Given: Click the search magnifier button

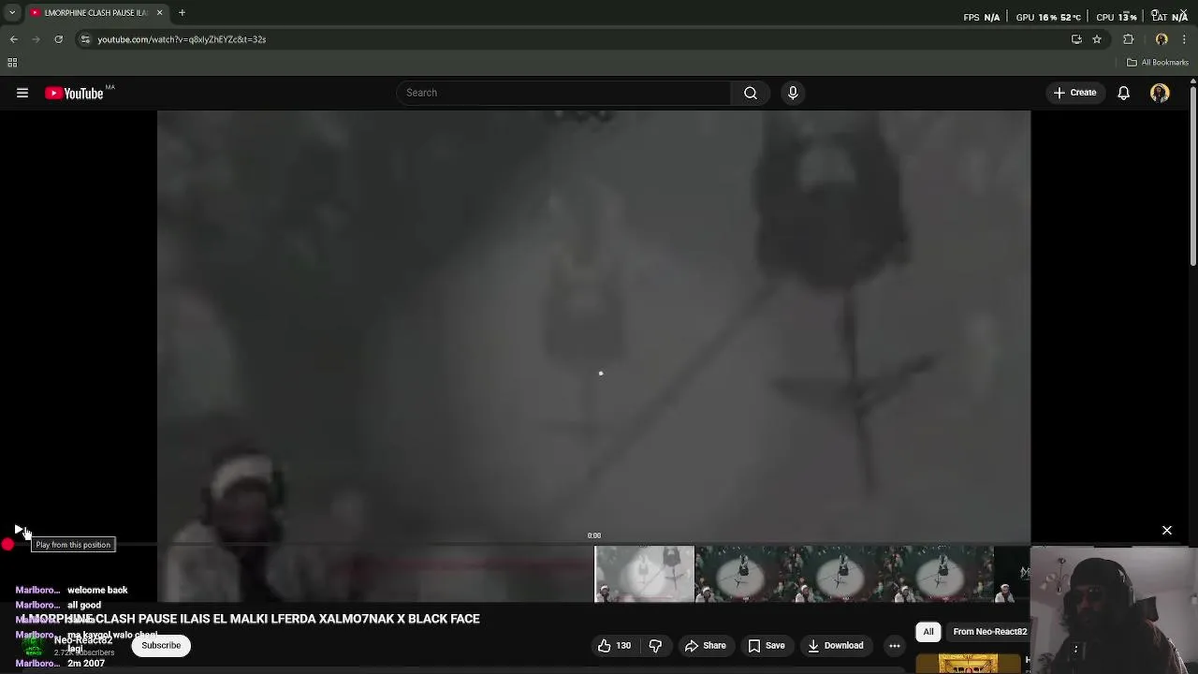Looking at the screenshot, I should pyautogui.click(x=751, y=93).
